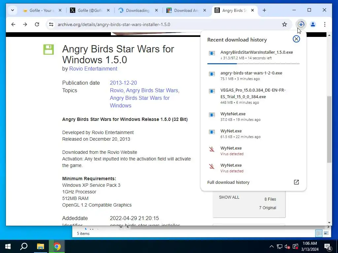Click the scrollbar up arrow
The width and height of the screenshot is (338, 253).
point(329,35)
